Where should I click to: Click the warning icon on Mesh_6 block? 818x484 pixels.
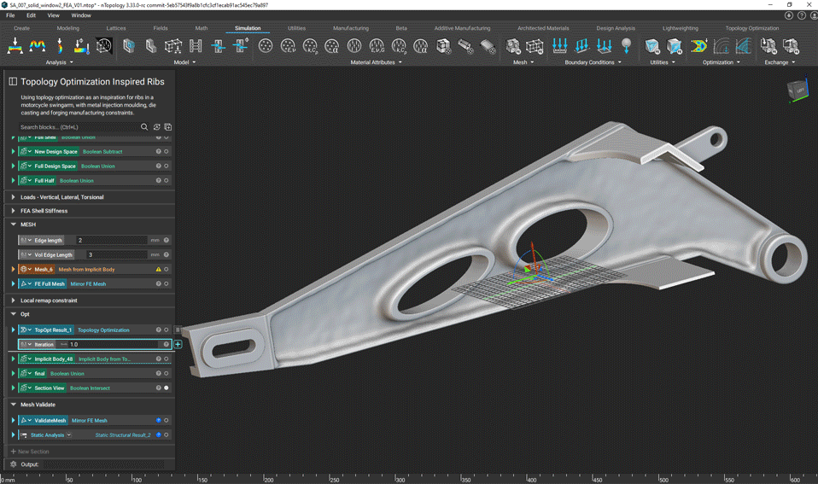158,269
